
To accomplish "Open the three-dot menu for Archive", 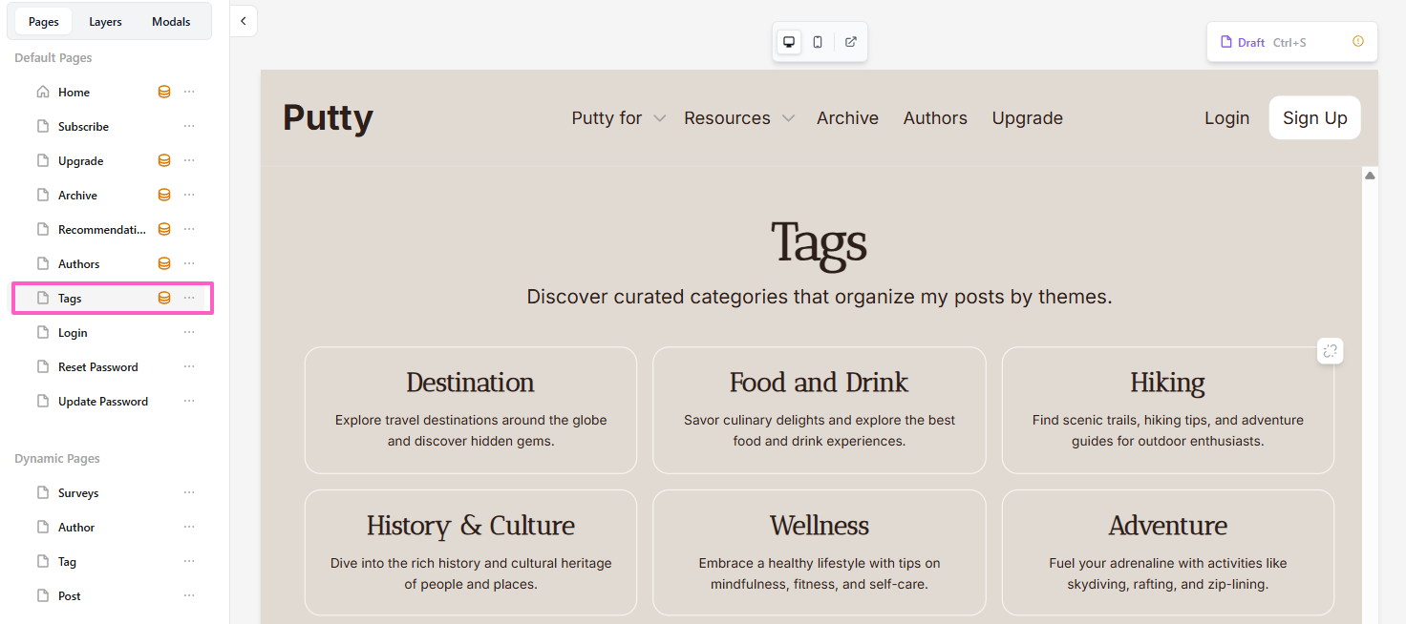I will click(189, 195).
